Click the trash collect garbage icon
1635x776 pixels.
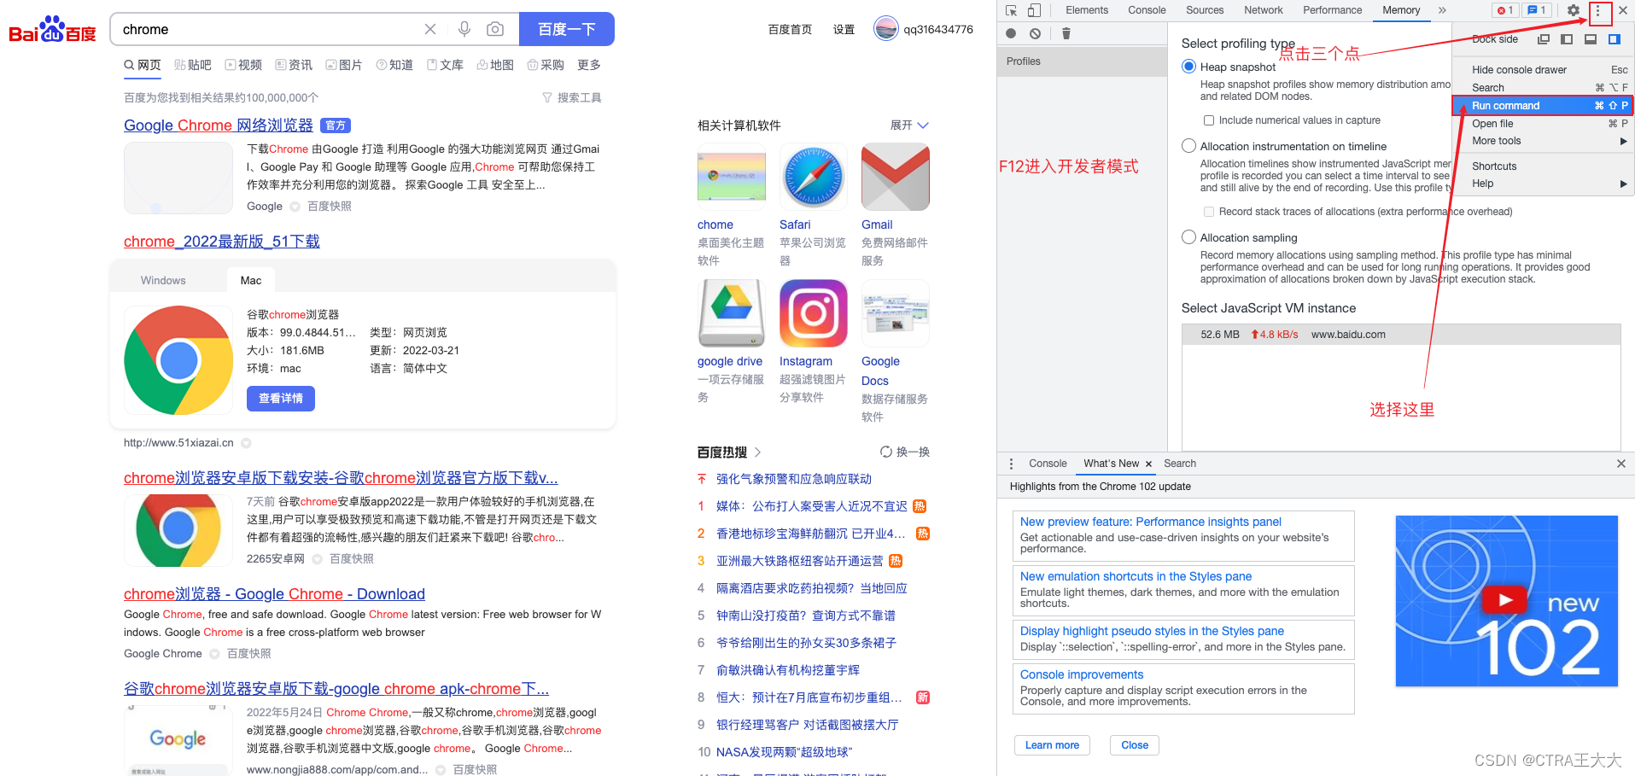(x=1066, y=33)
